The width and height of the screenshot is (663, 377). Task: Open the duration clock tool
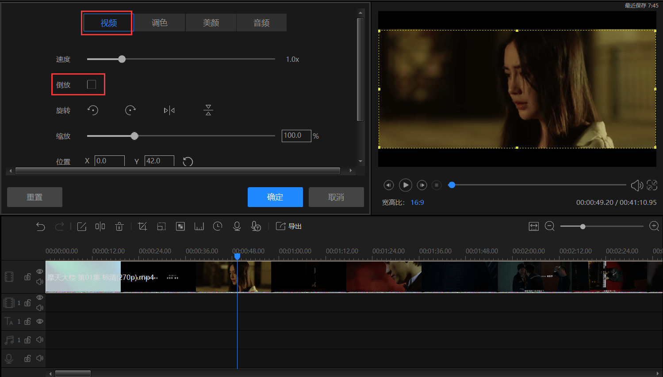(218, 226)
